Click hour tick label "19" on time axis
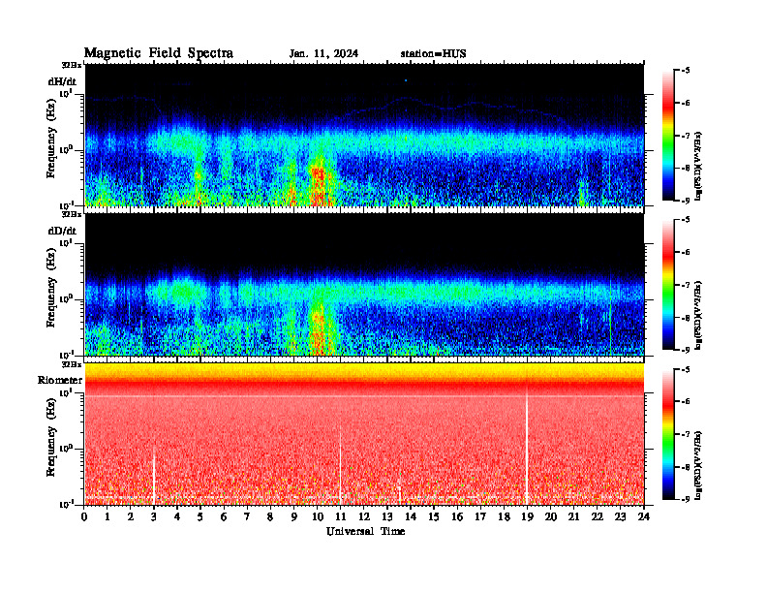 [x=527, y=516]
